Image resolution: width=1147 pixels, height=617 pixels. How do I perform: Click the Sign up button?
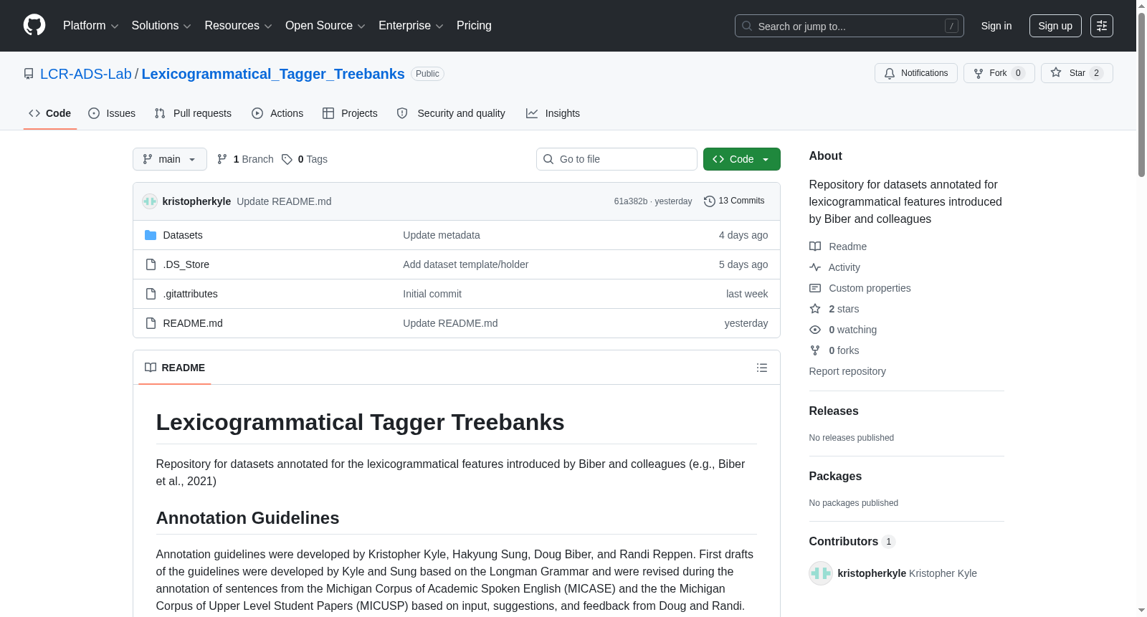tap(1055, 26)
